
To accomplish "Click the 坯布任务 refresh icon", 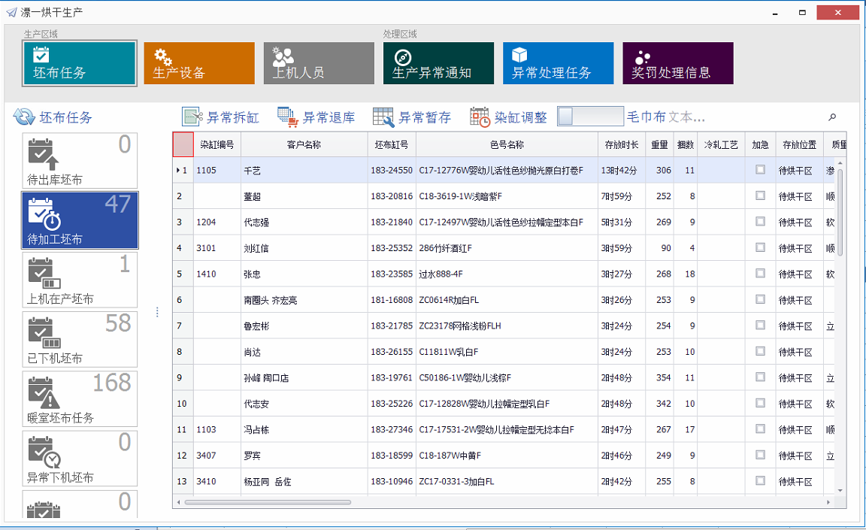I will coord(24,117).
